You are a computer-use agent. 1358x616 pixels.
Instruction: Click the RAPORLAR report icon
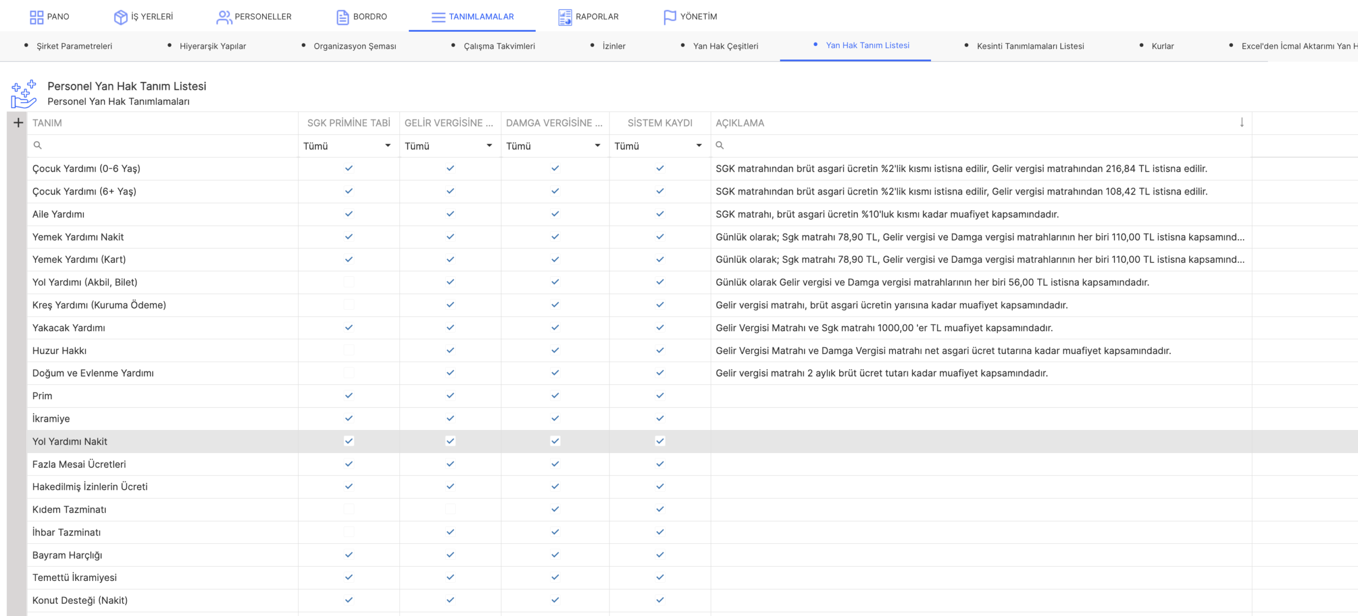pyautogui.click(x=565, y=17)
